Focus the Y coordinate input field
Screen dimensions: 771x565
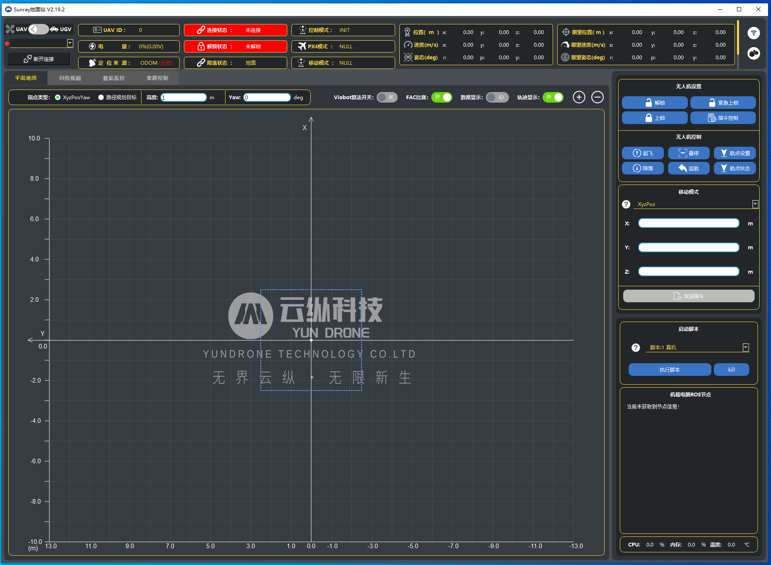689,248
